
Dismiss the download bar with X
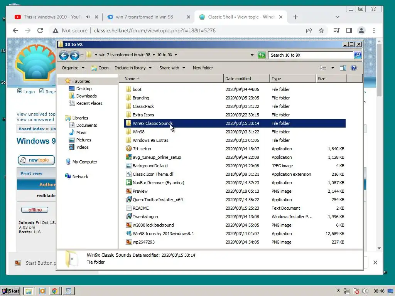coord(375,262)
